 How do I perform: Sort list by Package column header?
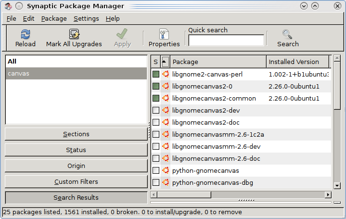pos(218,62)
